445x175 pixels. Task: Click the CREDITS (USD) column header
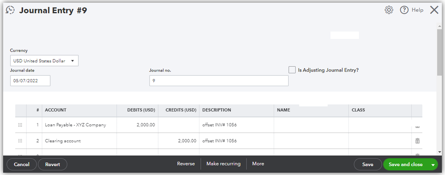[x=179, y=110]
